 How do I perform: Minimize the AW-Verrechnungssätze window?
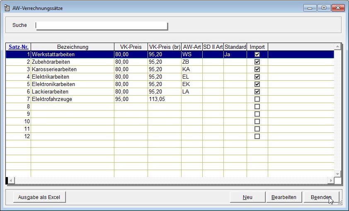point(310,8)
